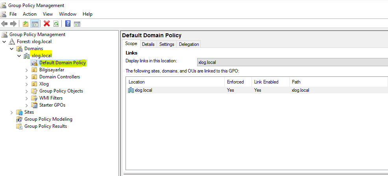Screen dimensions: 388x176
Task: Select Forest: xlog.local tree label
Action: click(34, 42)
